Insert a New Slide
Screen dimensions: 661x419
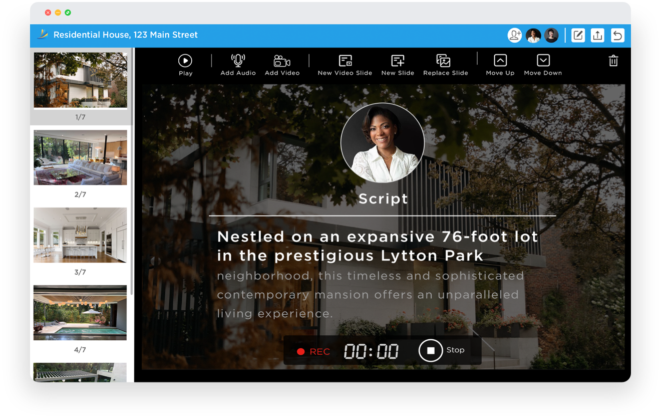[x=398, y=65]
